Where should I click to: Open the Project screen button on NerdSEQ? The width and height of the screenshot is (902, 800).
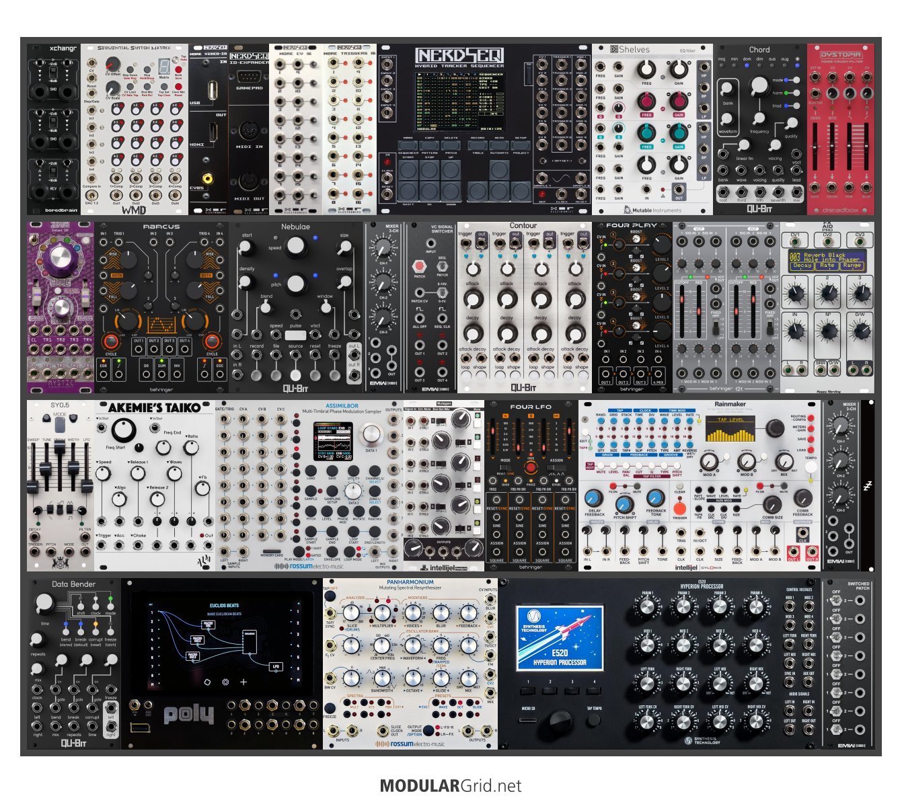(521, 145)
